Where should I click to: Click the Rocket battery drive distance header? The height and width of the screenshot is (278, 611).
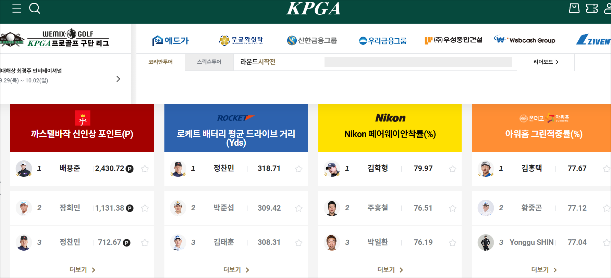pos(236,128)
